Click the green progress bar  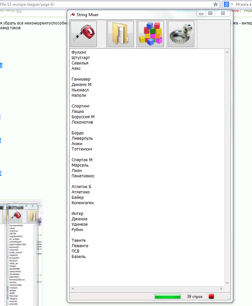tap(167, 297)
